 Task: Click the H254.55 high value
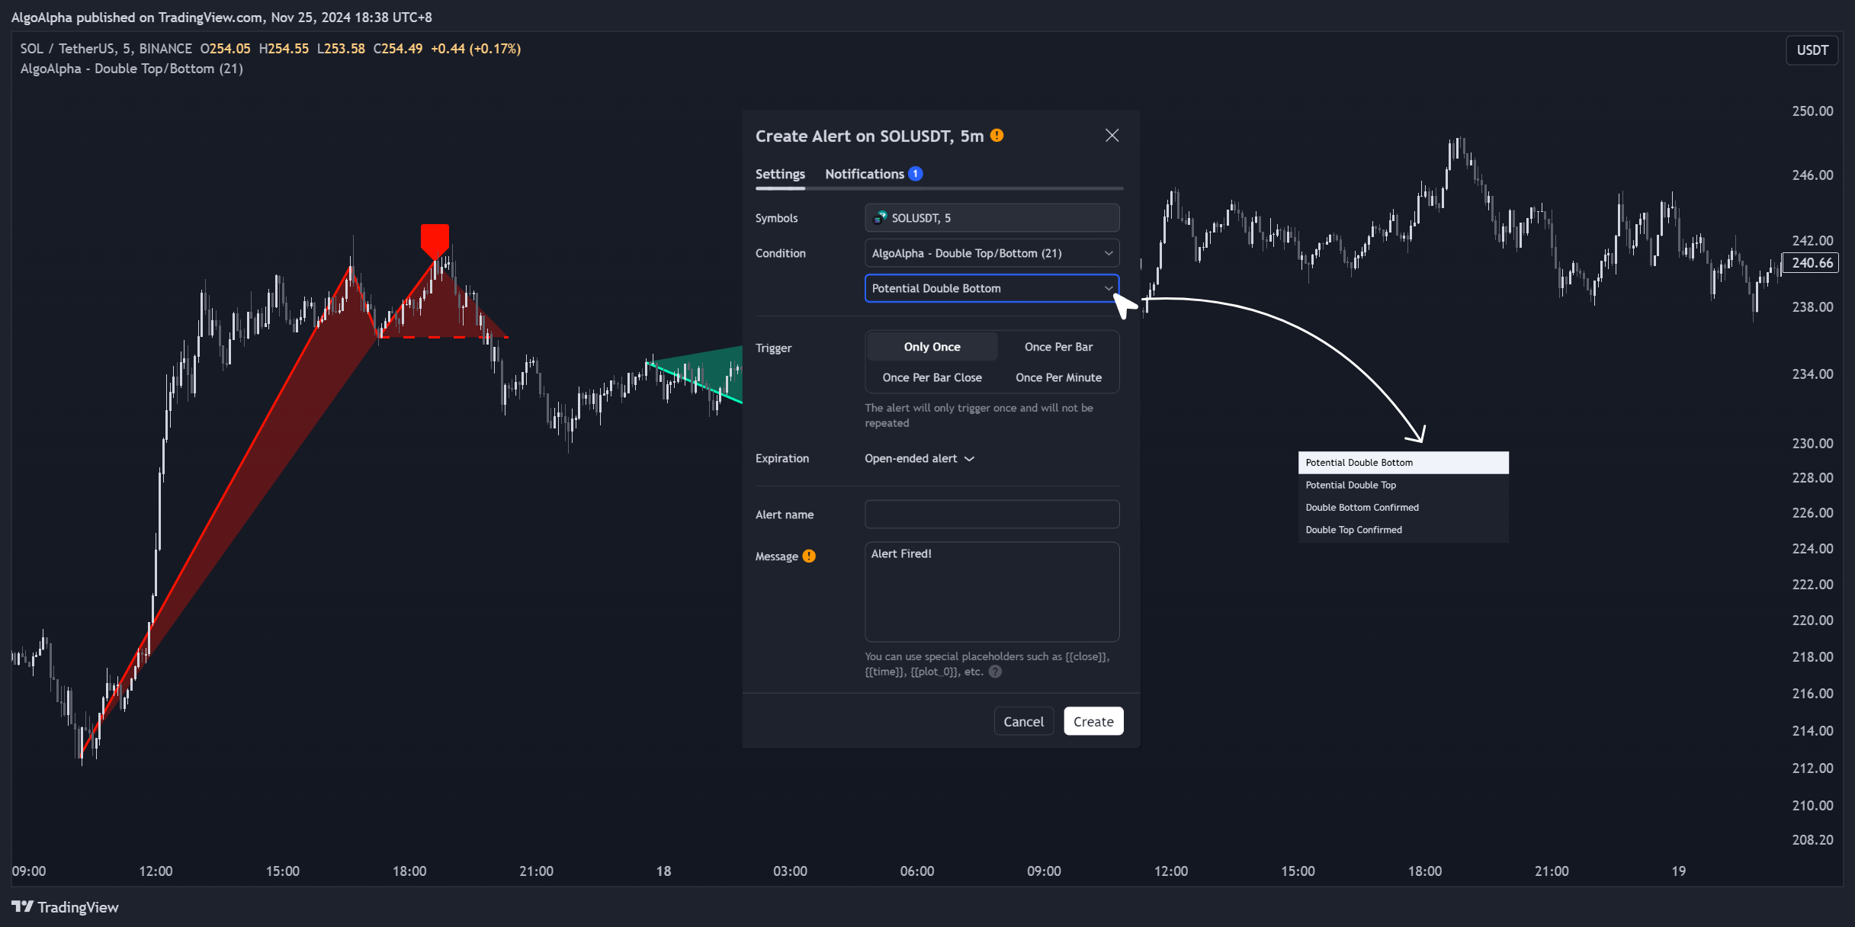tap(284, 49)
